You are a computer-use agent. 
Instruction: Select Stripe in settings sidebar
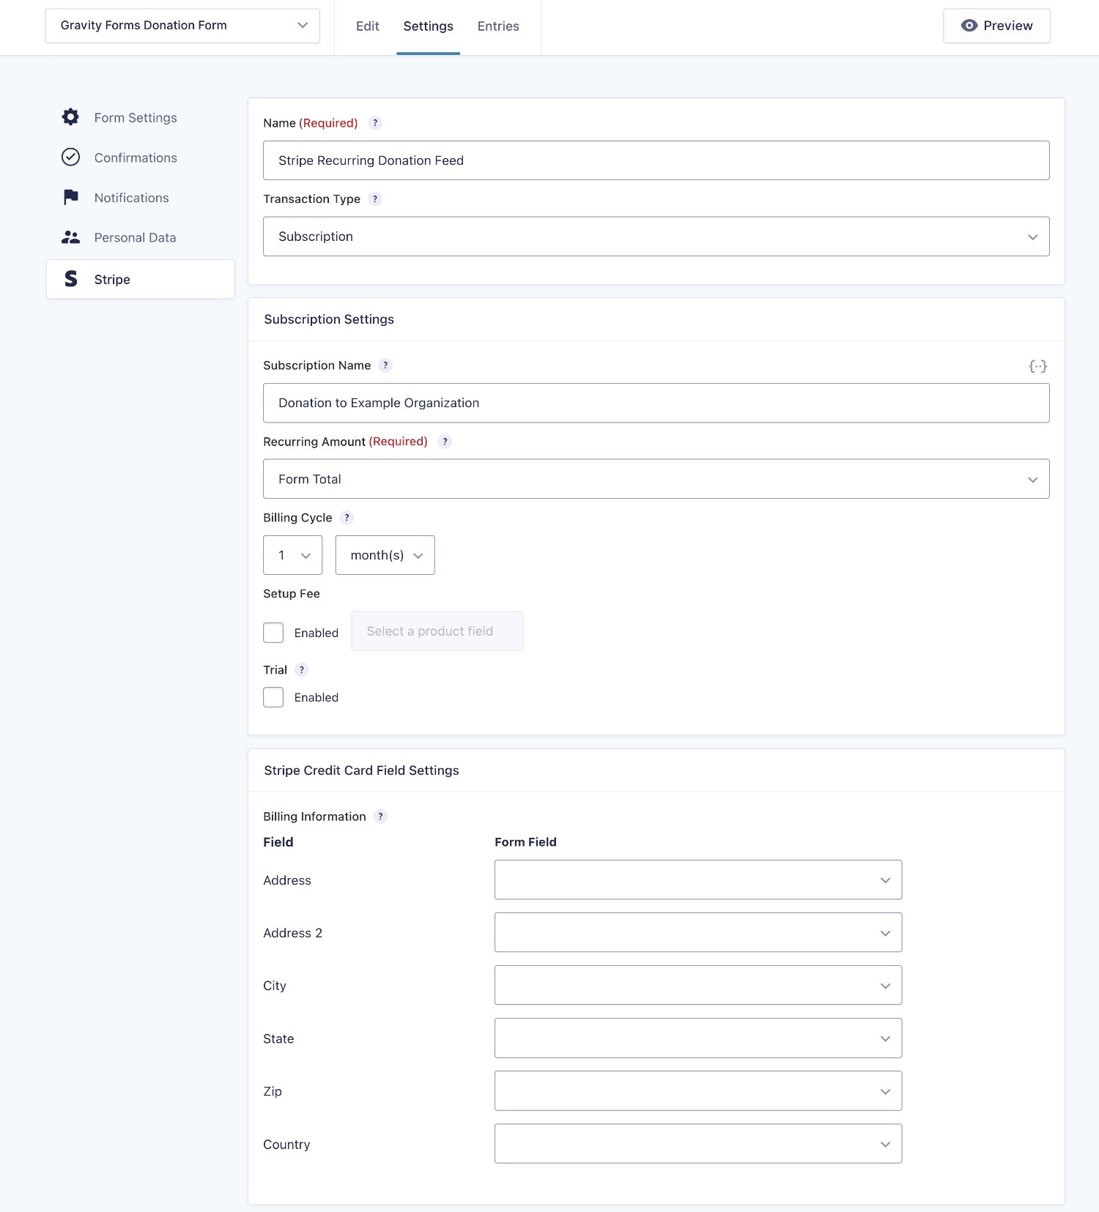[141, 279]
